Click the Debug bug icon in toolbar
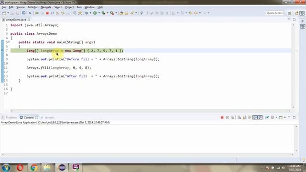Image resolution: width=306 pixels, height=172 pixels. click(87, 13)
